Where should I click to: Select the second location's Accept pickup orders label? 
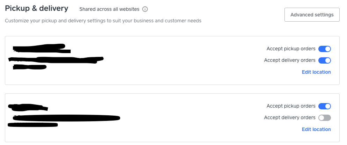(291, 106)
